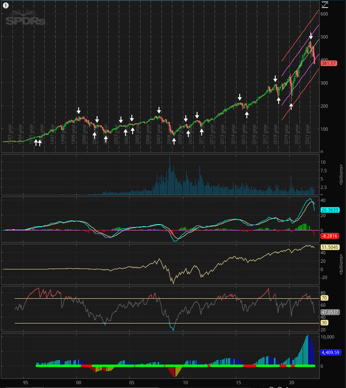Image resolution: width=346 pixels, height=388 pixels.
Task: Click the blue 4,409.59 value bubble
Action: [x=331, y=352]
